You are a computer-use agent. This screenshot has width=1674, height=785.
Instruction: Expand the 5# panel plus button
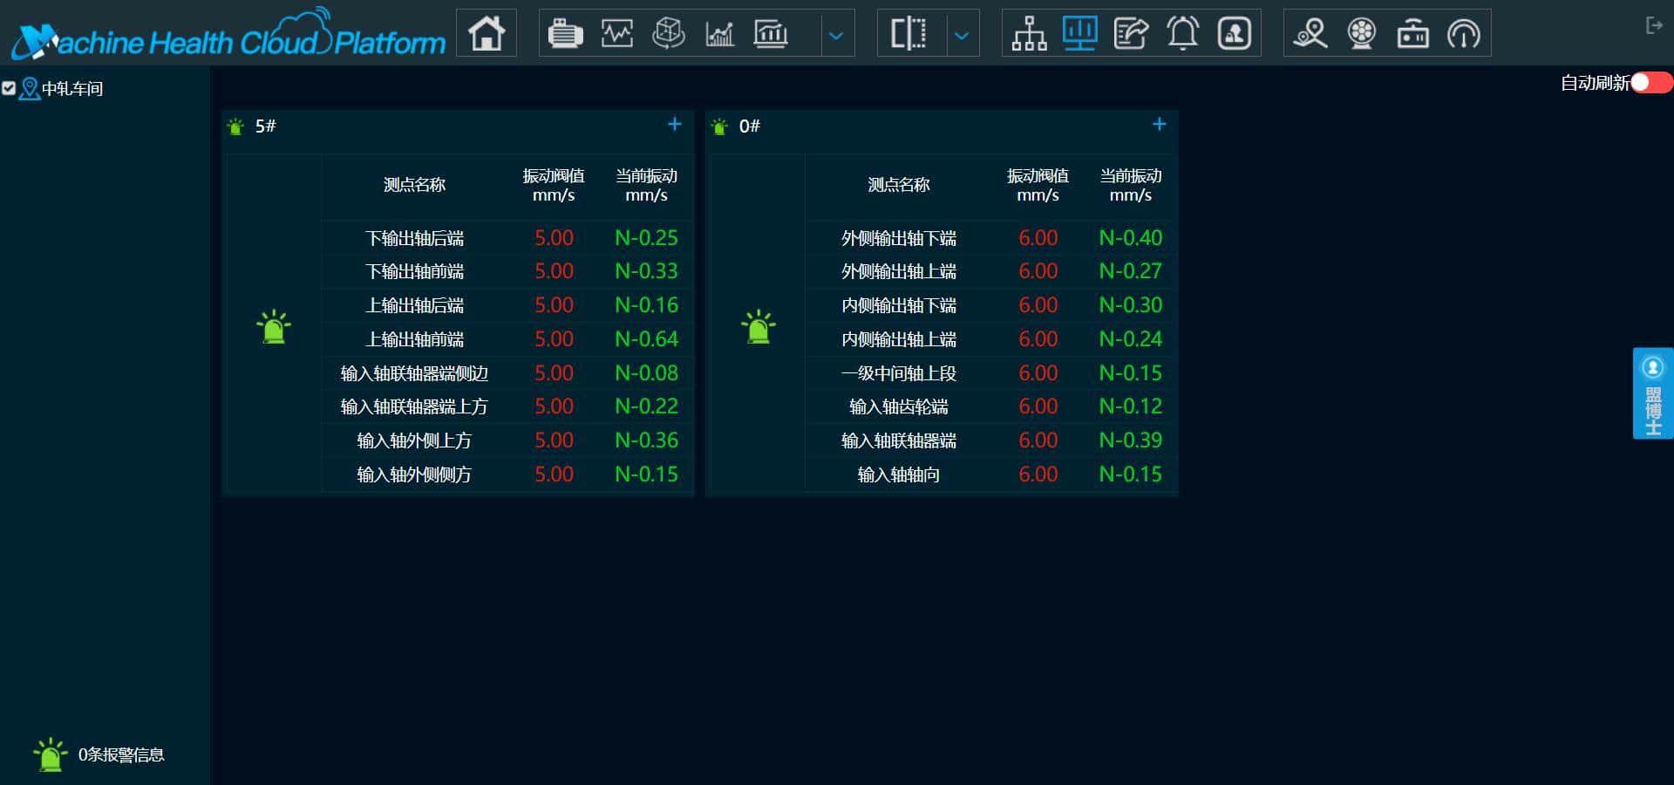[675, 125]
